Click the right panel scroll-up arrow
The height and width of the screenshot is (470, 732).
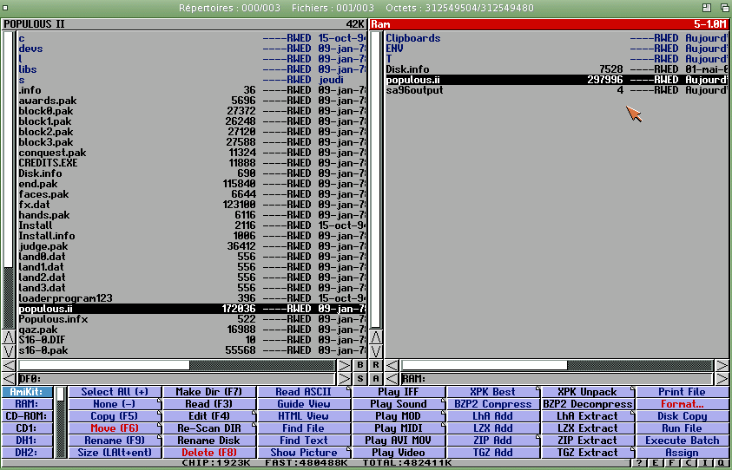coord(376,336)
